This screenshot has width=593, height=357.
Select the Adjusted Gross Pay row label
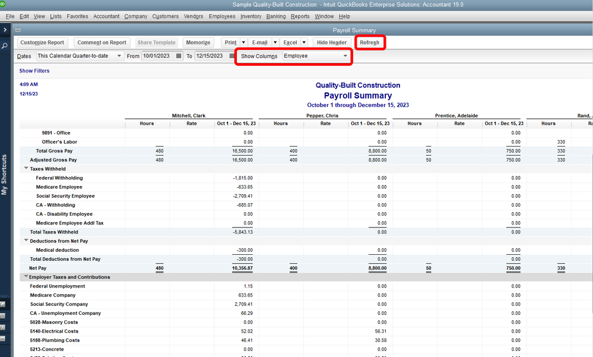[53, 160]
